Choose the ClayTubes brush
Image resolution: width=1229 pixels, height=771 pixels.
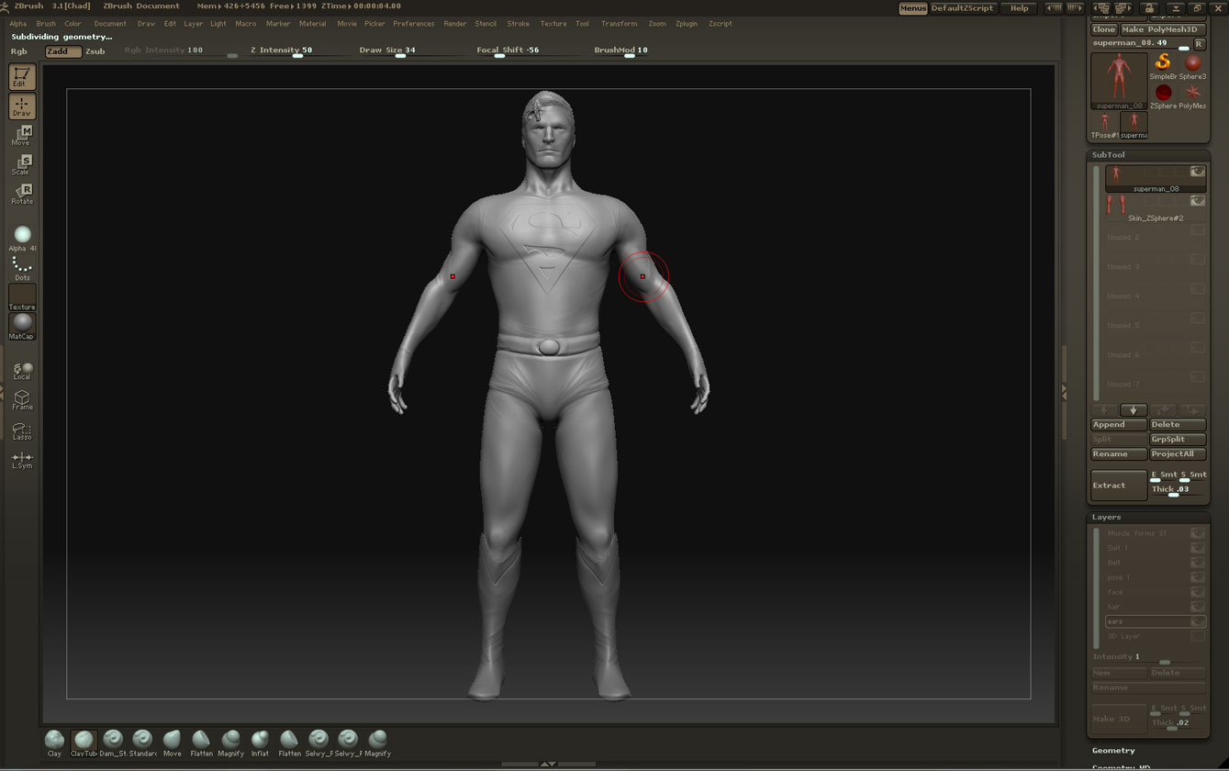tap(84, 743)
